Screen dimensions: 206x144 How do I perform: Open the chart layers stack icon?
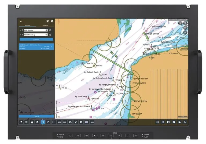click(37, 122)
